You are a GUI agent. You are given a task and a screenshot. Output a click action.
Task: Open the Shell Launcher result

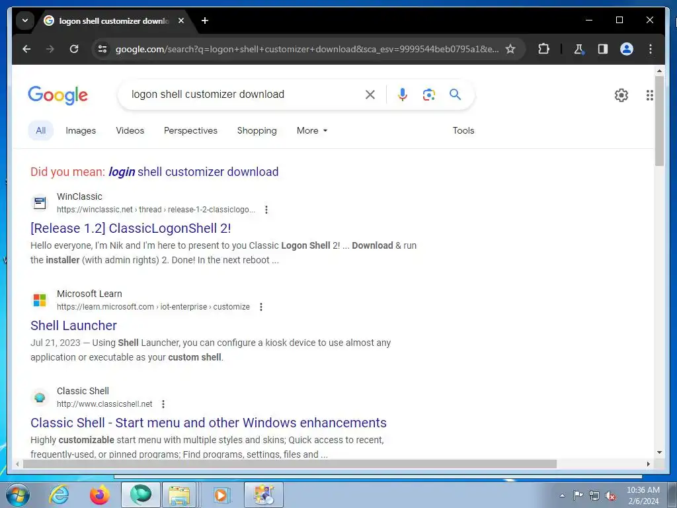coord(74,325)
